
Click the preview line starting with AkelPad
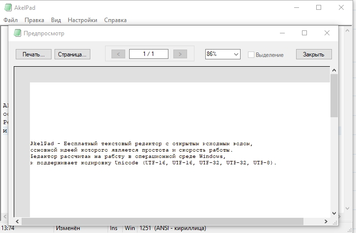(141, 144)
